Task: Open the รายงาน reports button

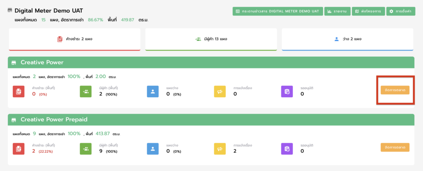Action: tap(337, 11)
